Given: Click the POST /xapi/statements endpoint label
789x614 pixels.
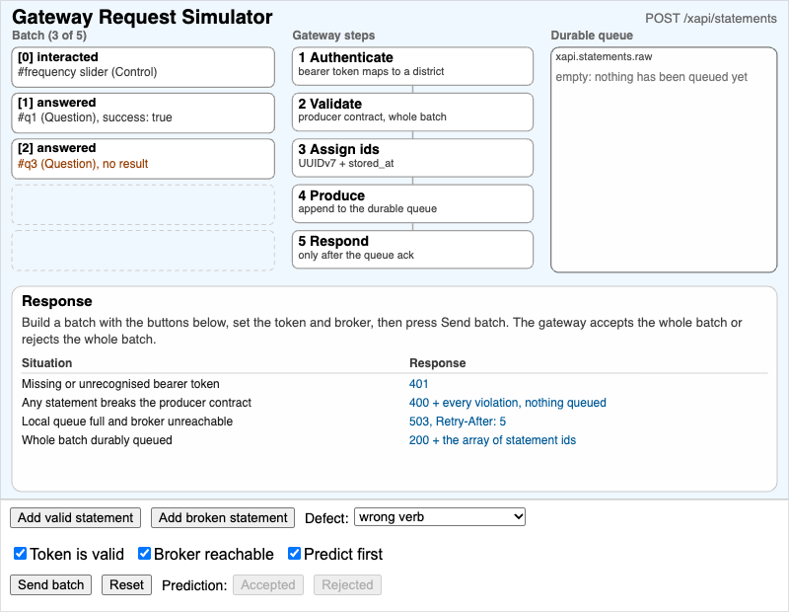Looking at the screenshot, I should pyautogui.click(x=711, y=18).
